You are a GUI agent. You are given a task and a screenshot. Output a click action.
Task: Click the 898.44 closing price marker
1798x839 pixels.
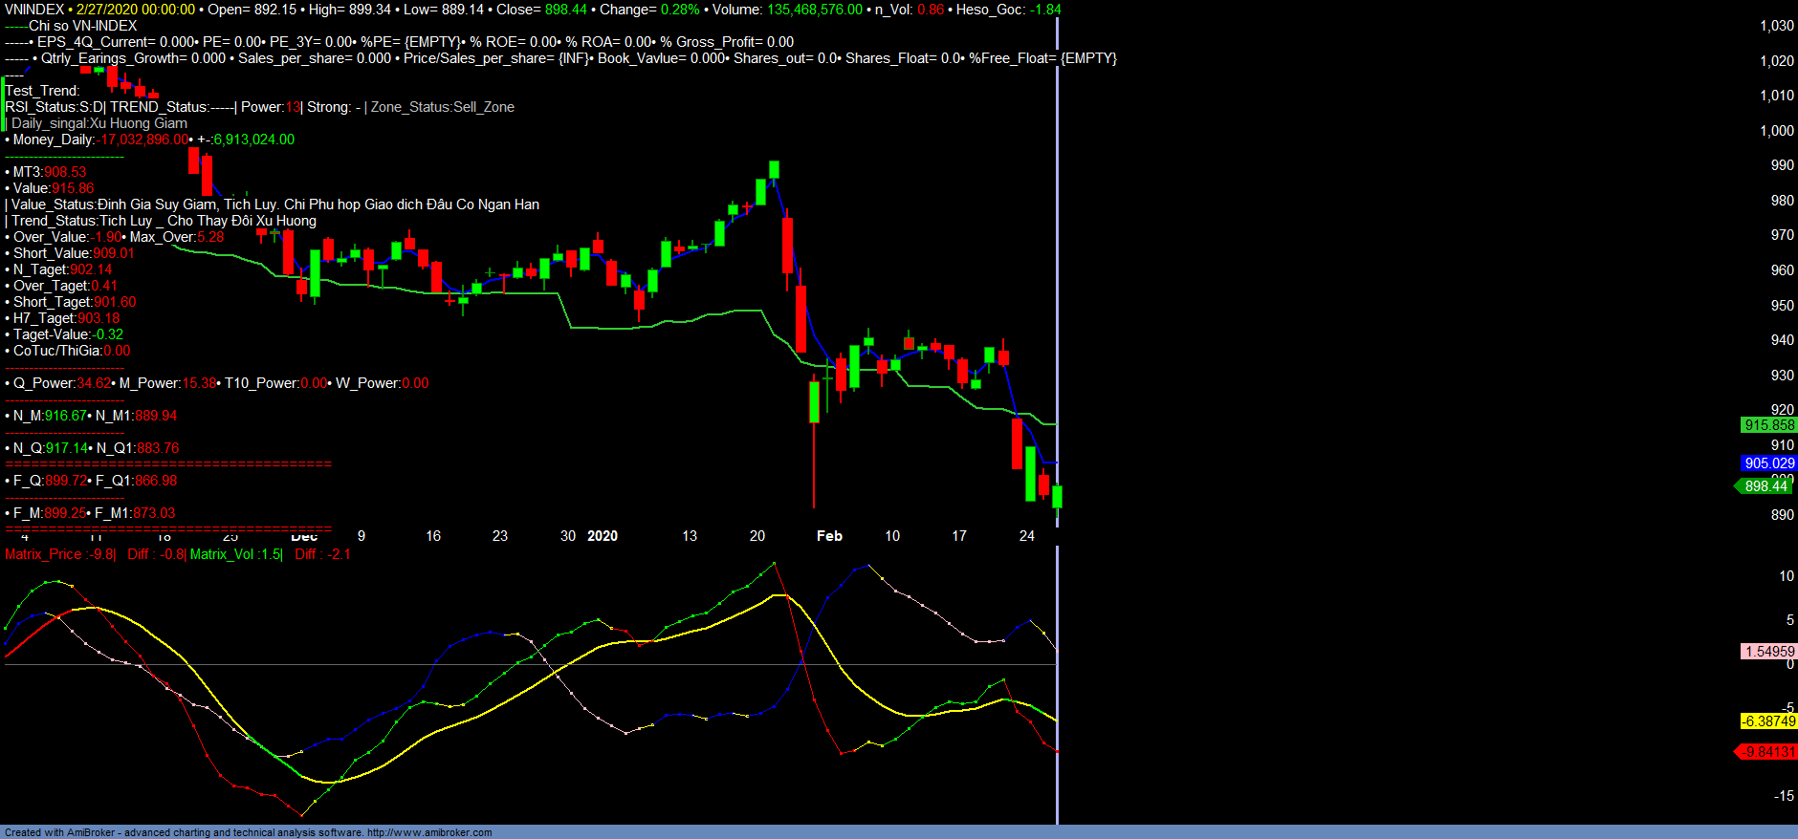(x=1765, y=486)
